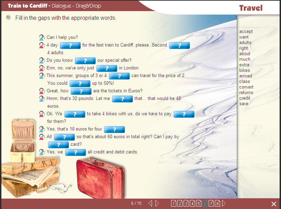Click the previous page arrow

click(150, 203)
